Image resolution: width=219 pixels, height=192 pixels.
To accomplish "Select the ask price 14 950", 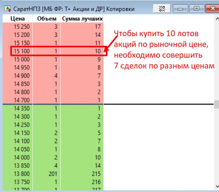I will click(x=22, y=68).
